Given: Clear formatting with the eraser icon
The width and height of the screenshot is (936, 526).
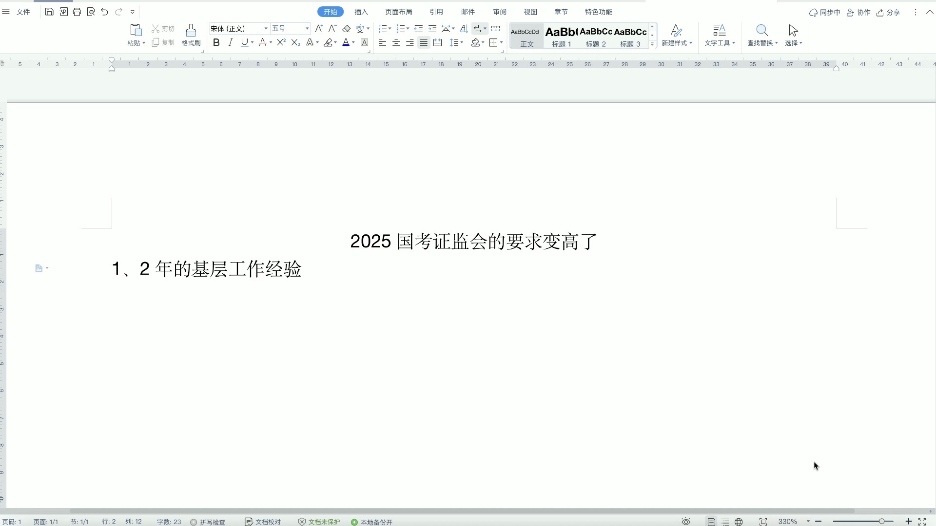Looking at the screenshot, I should click(347, 29).
